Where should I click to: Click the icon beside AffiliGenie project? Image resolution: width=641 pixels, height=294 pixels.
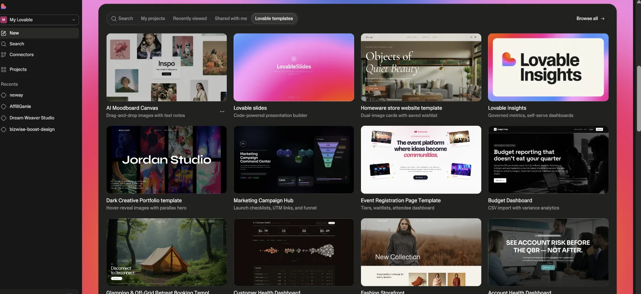[x=4, y=106]
